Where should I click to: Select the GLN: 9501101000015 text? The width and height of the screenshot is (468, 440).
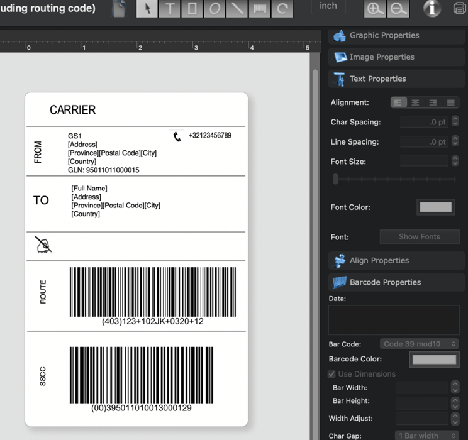click(x=104, y=170)
